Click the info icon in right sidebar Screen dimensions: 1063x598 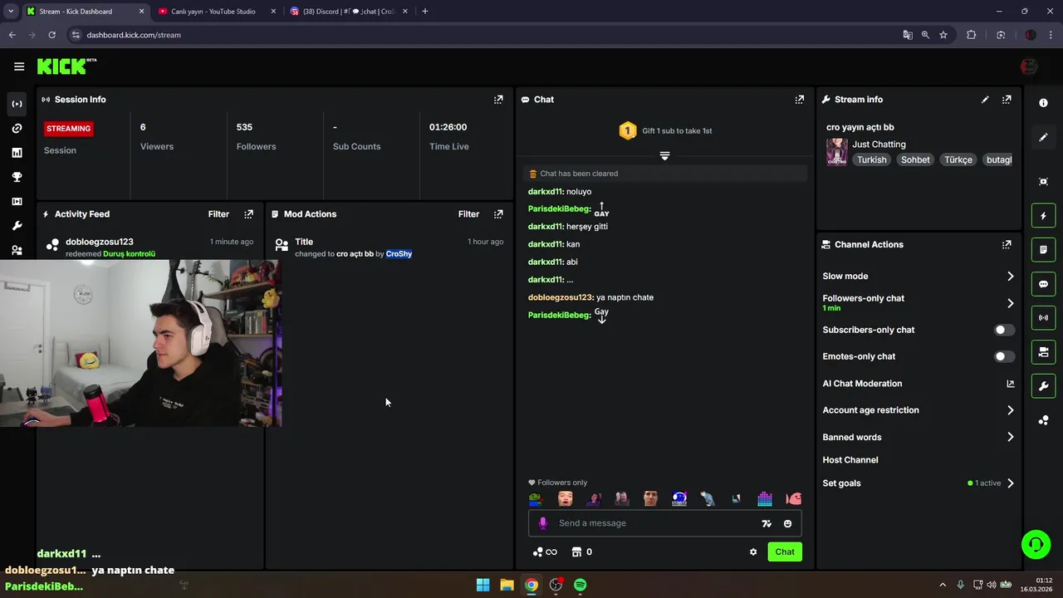pyautogui.click(x=1044, y=103)
